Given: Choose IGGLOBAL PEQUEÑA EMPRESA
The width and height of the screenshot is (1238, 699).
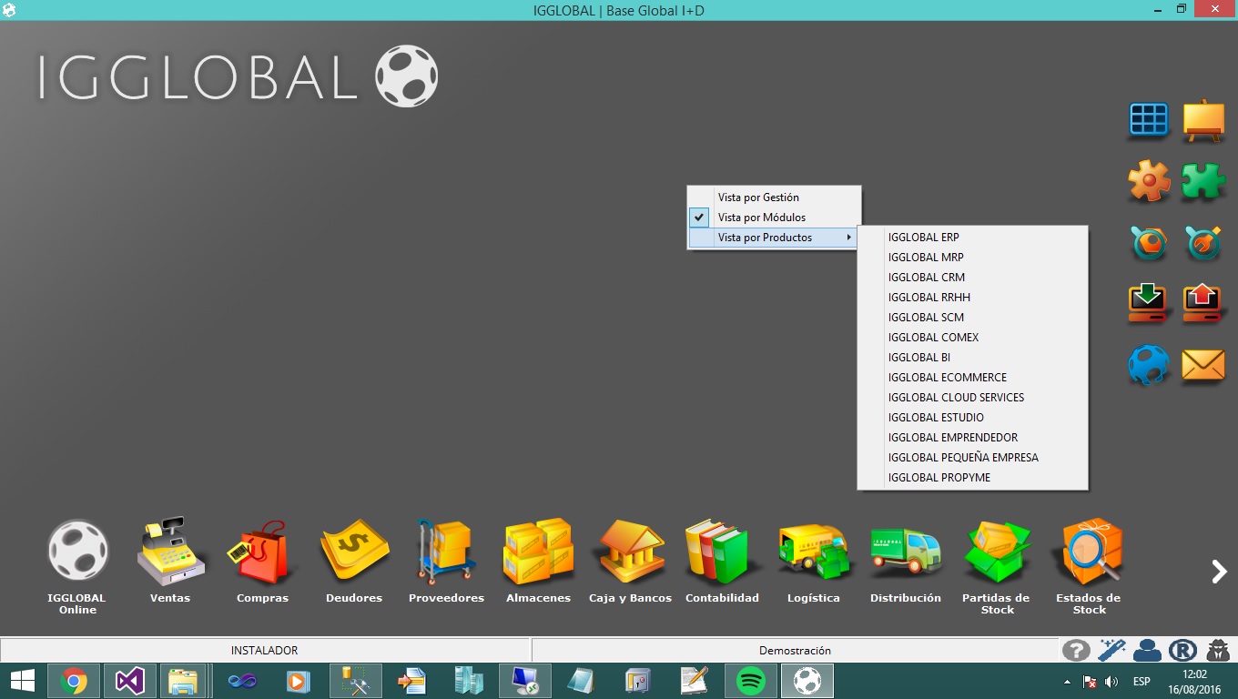Looking at the screenshot, I should pyautogui.click(x=972, y=458).
